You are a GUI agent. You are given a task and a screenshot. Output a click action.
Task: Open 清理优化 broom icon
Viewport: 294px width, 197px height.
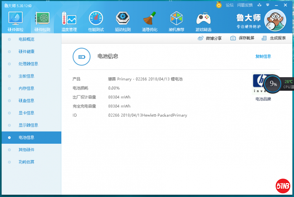(x=150, y=21)
